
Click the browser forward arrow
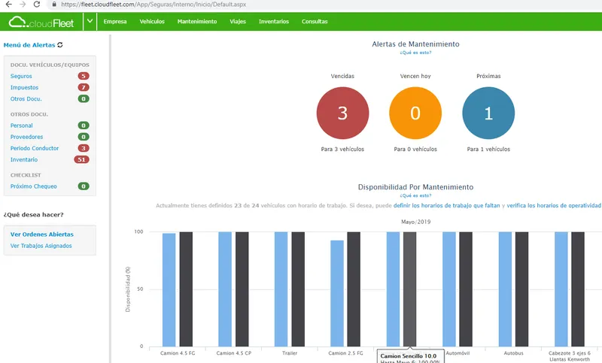[23, 5]
